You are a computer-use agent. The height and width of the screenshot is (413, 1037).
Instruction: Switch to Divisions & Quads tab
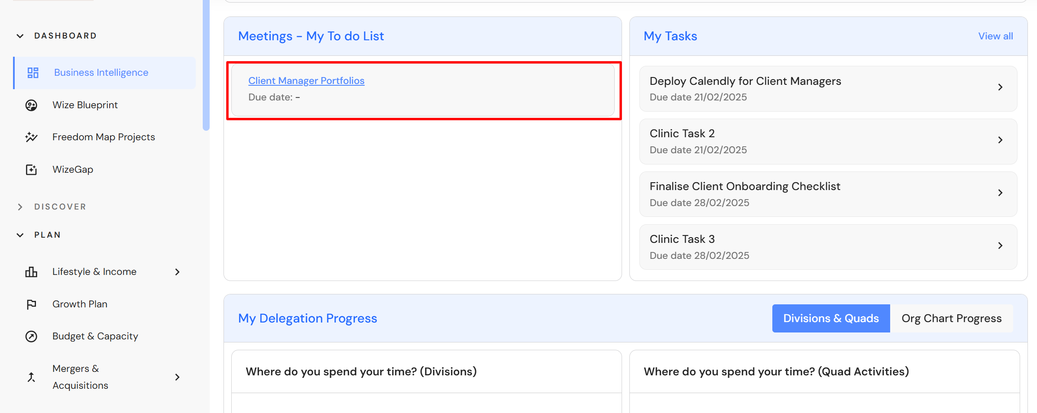(830, 319)
